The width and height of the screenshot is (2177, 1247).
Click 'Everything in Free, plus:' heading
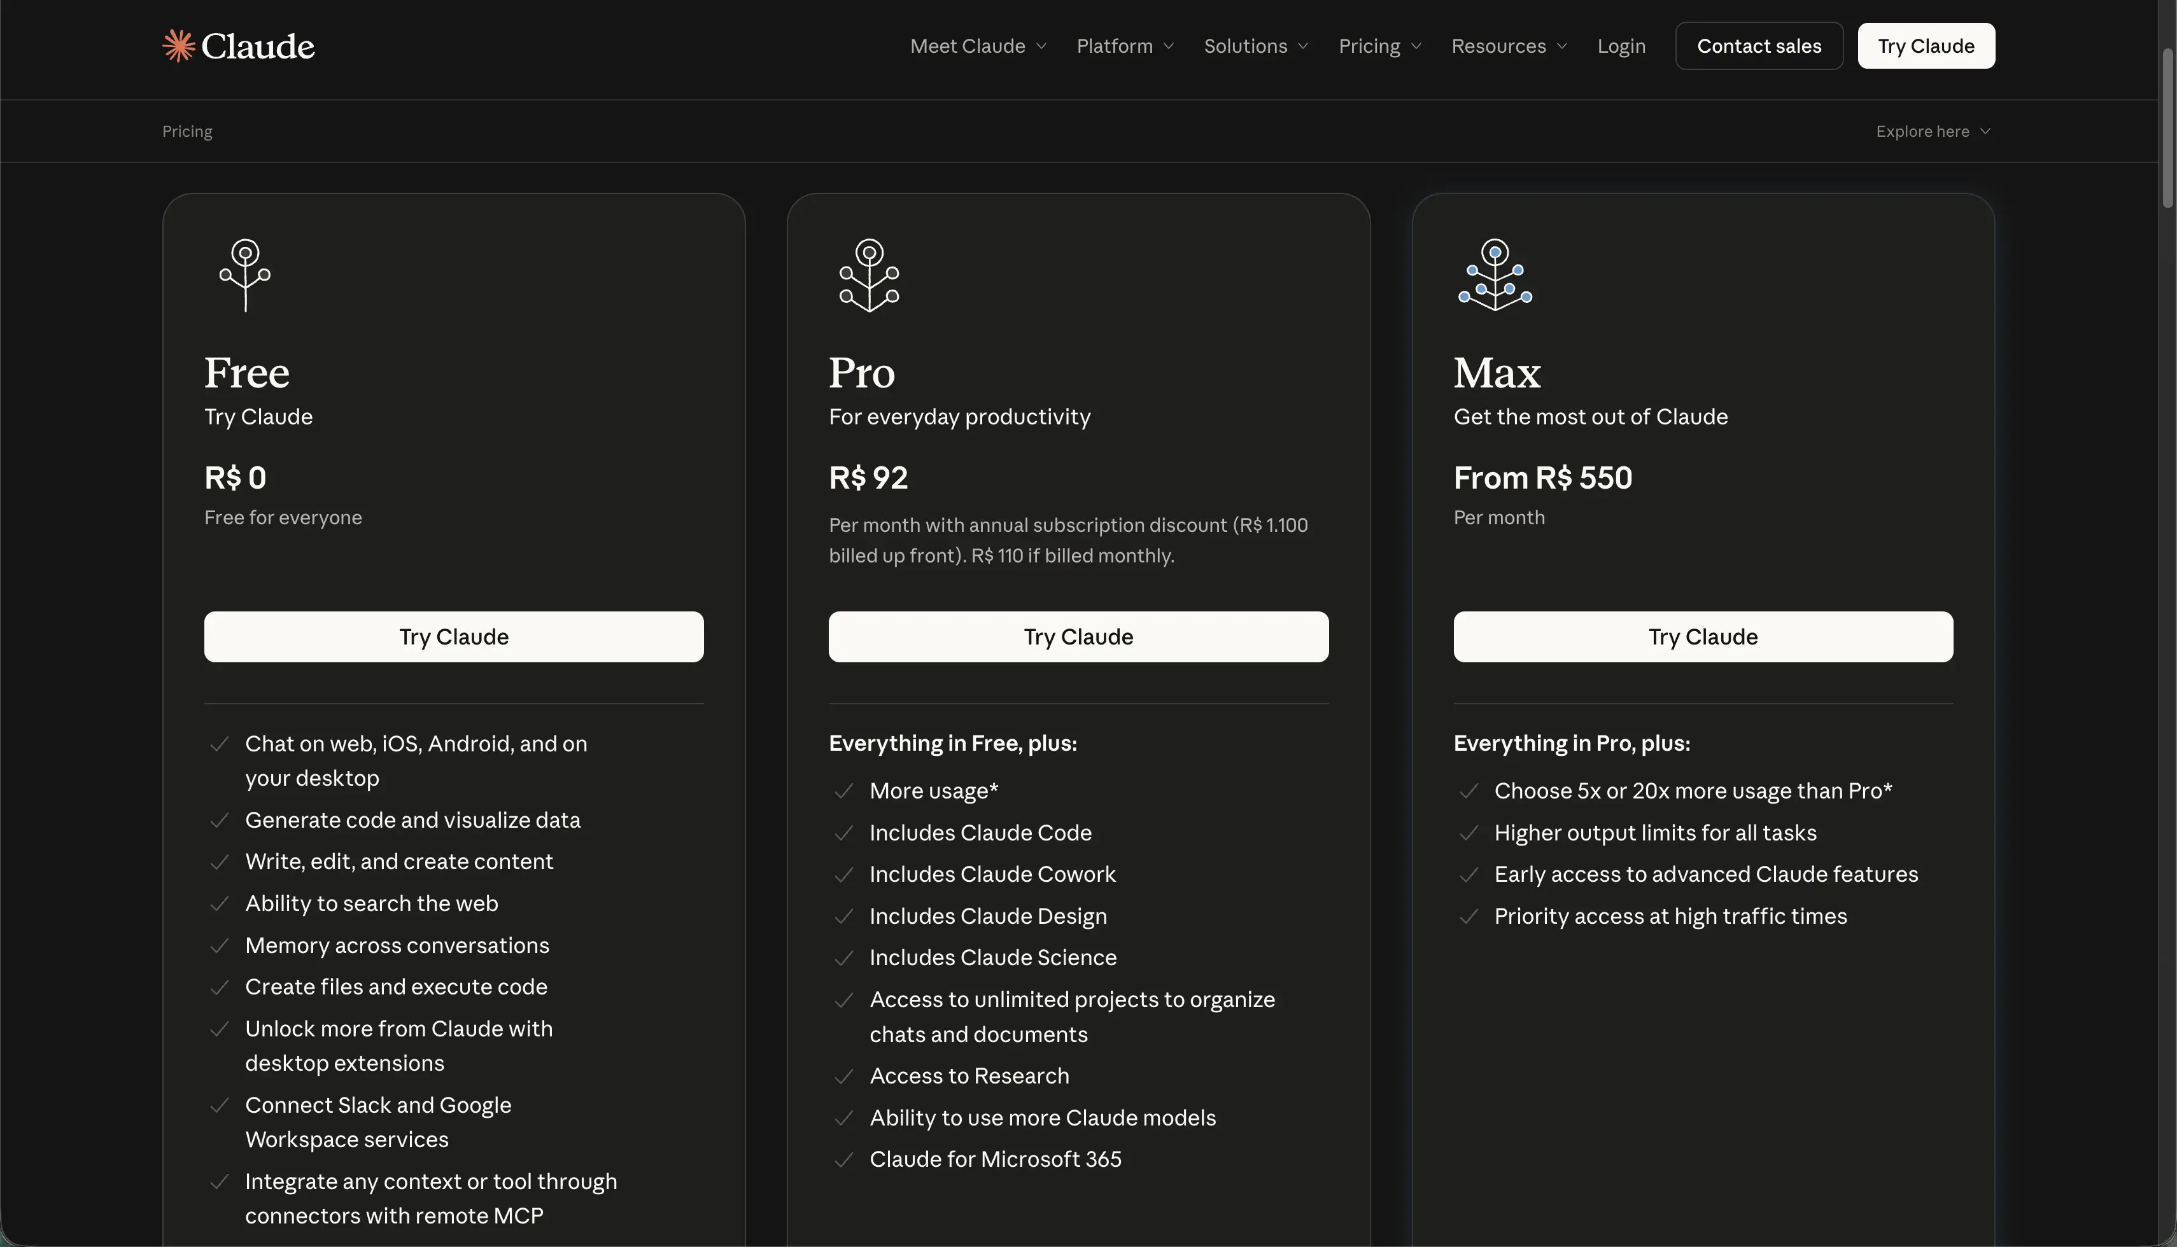point(953,743)
